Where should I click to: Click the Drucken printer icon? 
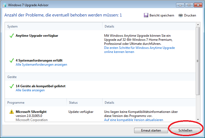coord(181,15)
